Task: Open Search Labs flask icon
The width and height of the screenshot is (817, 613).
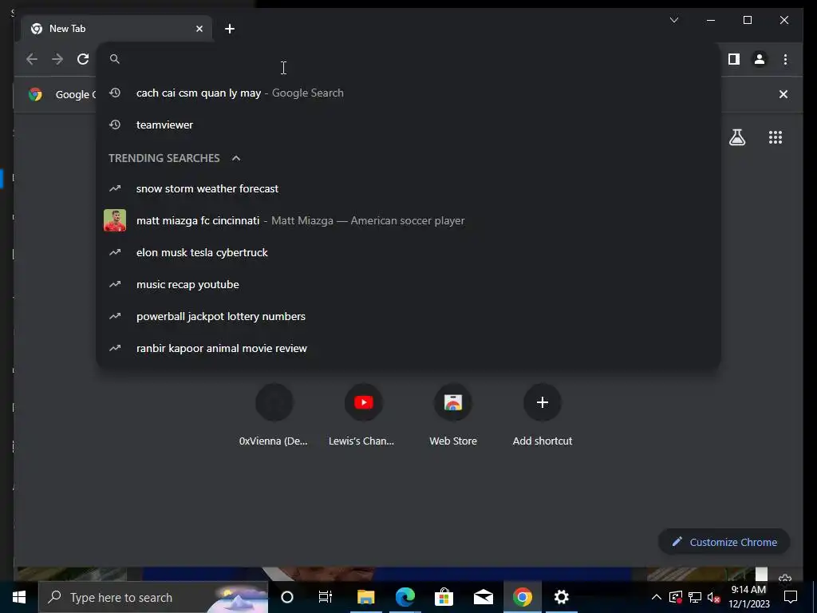Action: pyautogui.click(x=736, y=137)
